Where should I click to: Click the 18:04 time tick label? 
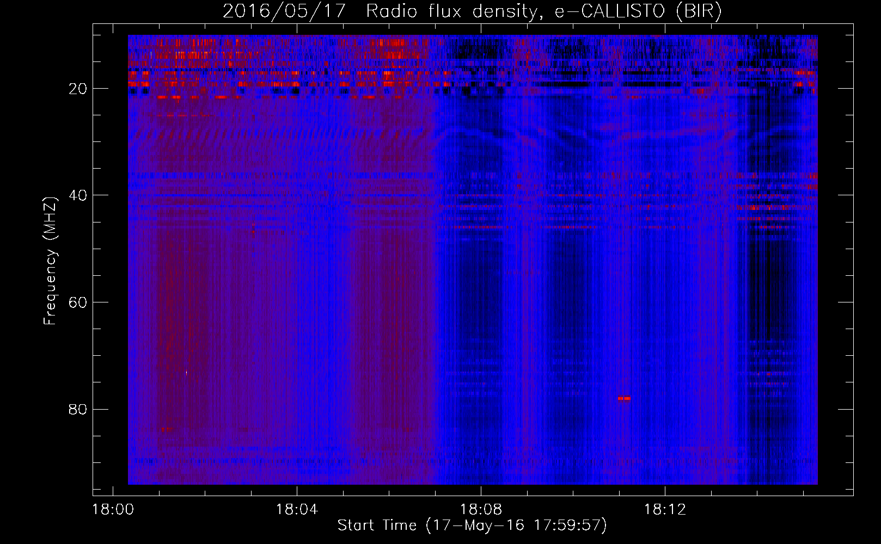point(297,510)
